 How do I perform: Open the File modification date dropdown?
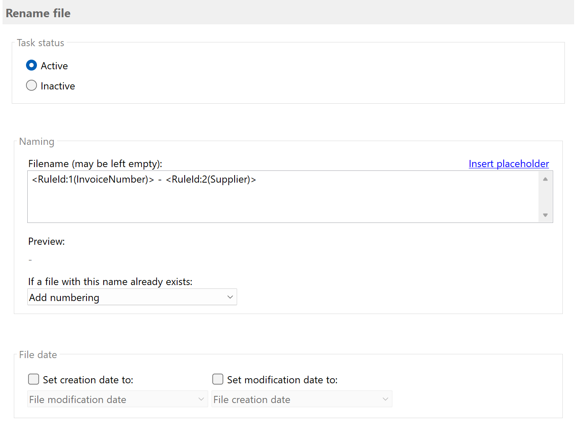[x=118, y=399]
